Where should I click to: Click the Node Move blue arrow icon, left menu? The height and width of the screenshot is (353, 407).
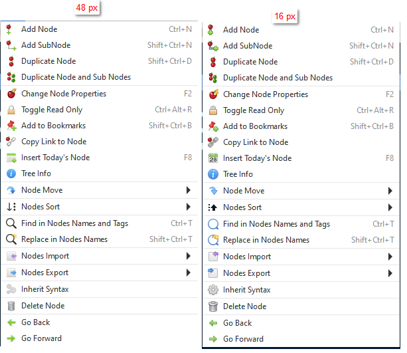point(11,190)
